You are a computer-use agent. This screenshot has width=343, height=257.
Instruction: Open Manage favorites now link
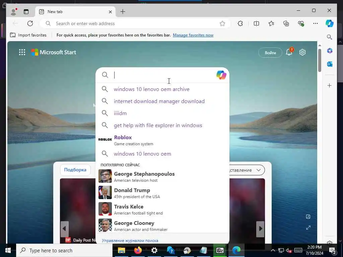[x=193, y=35]
